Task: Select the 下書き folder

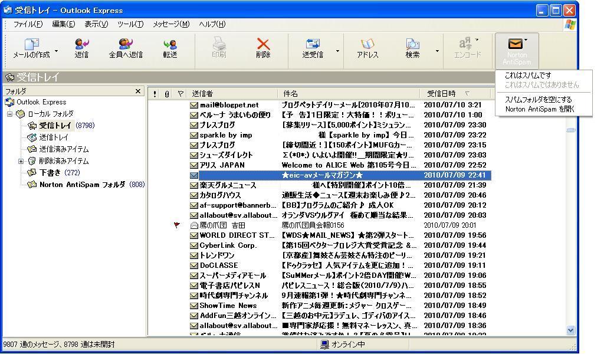Action: point(50,172)
